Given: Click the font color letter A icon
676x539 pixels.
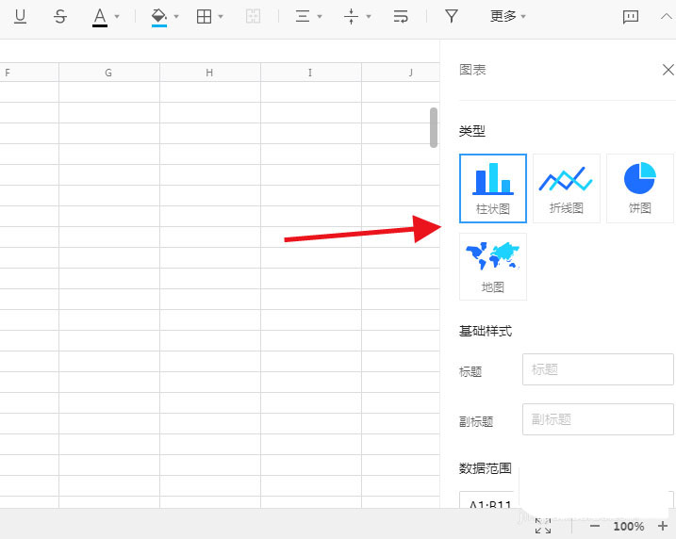Looking at the screenshot, I should tap(100, 17).
